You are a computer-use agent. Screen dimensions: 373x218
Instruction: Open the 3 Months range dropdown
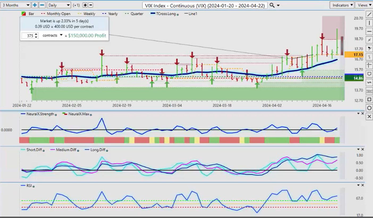point(15,5)
